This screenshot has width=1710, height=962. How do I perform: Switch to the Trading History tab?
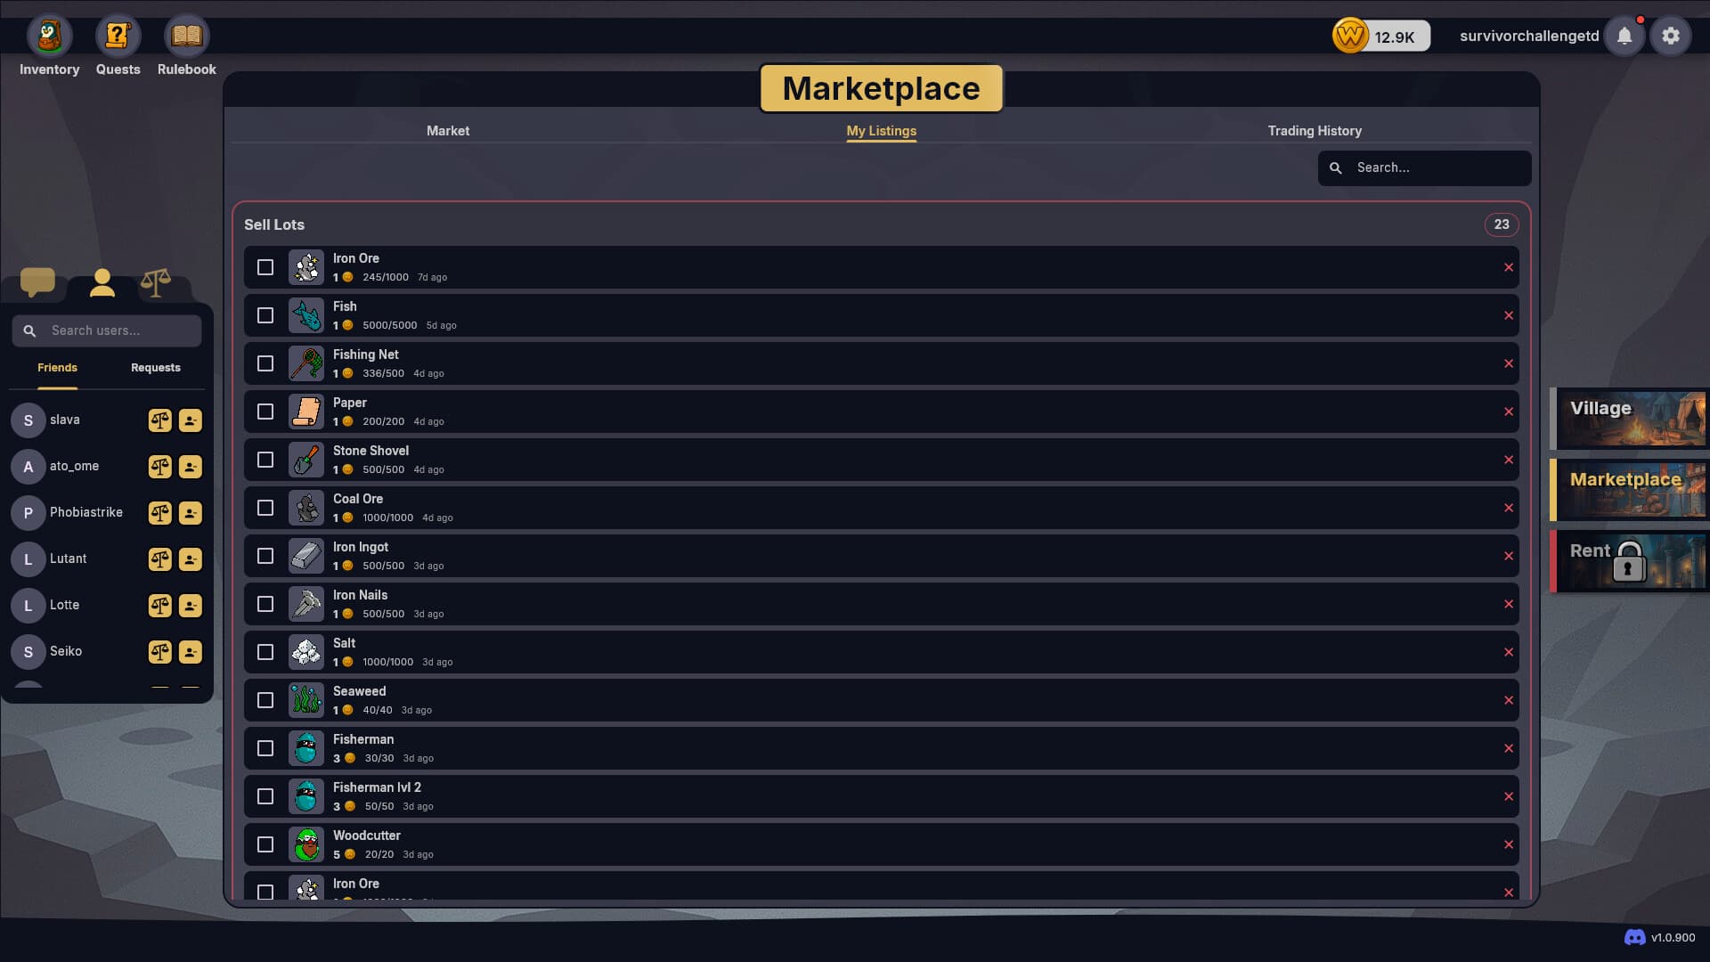click(x=1315, y=130)
